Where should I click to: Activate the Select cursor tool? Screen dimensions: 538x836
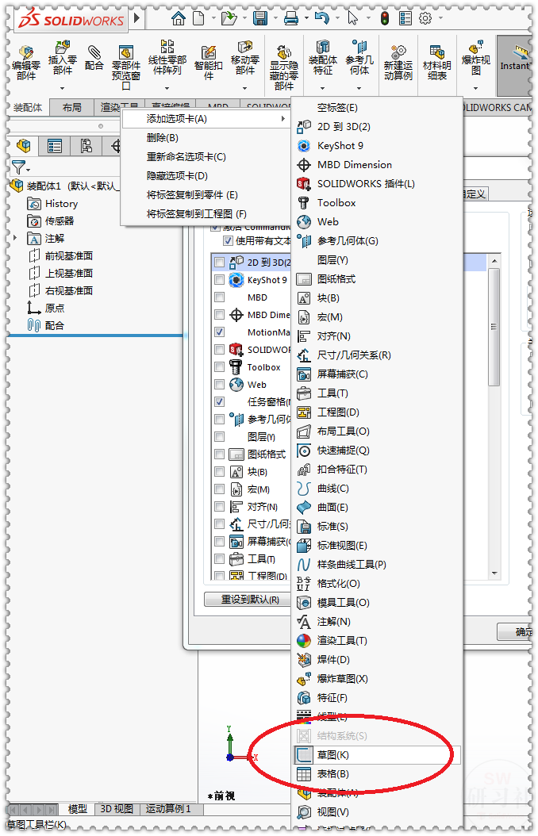coord(352,19)
